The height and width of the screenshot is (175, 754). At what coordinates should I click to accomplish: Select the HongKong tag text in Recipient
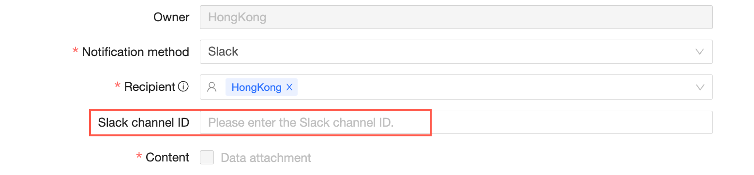pos(256,87)
